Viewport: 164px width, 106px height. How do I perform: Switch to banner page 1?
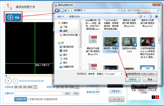click(x=153, y=97)
